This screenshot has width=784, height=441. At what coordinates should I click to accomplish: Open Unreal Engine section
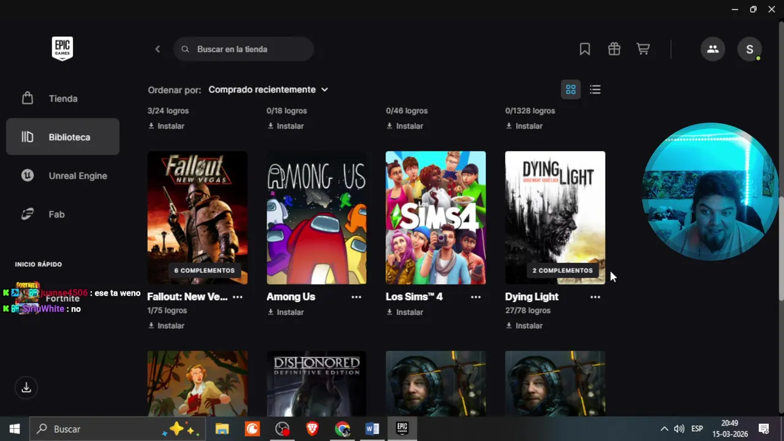pos(62,176)
